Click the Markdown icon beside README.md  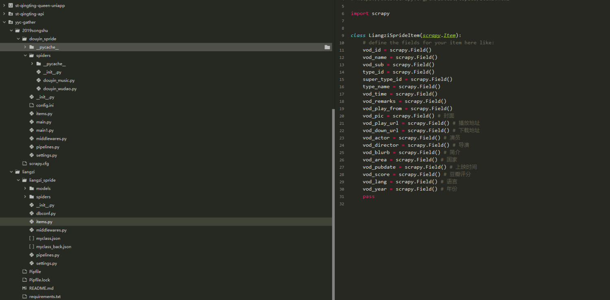pos(25,288)
